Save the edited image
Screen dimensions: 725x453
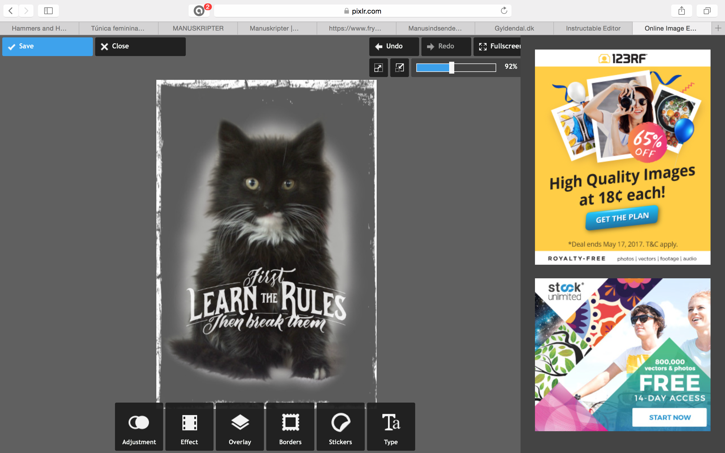(x=48, y=46)
